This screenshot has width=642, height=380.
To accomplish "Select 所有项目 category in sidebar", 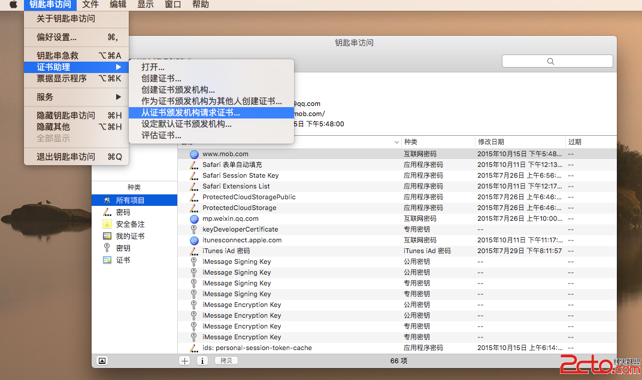I will coord(130,200).
